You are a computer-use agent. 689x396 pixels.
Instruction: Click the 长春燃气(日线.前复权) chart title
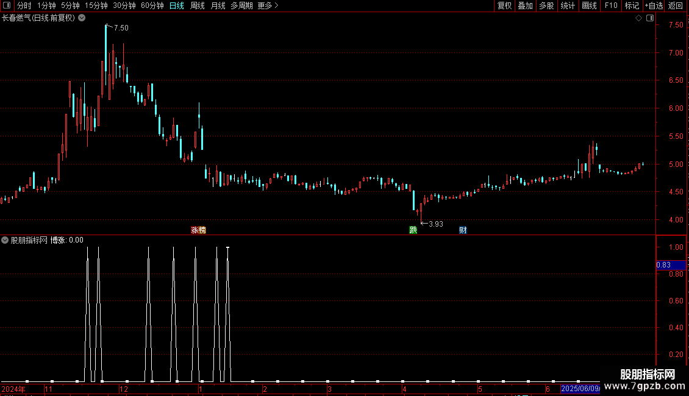(38, 18)
